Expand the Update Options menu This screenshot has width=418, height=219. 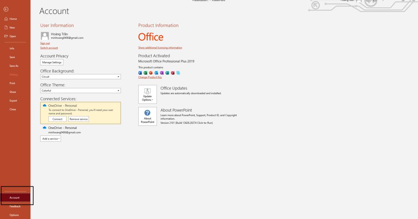[147, 94]
